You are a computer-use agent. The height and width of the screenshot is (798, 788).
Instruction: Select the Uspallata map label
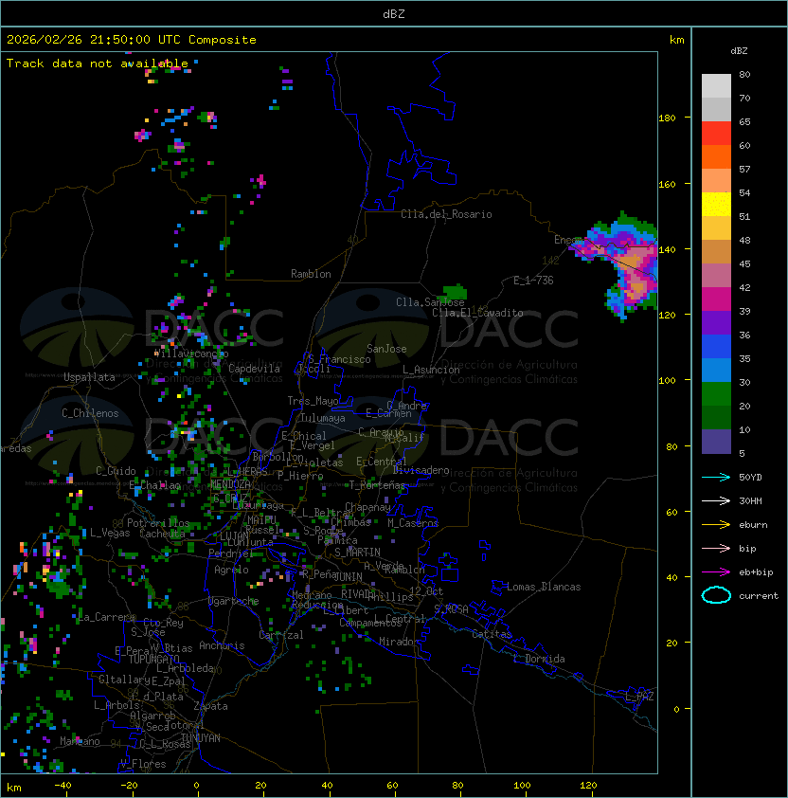tap(89, 377)
